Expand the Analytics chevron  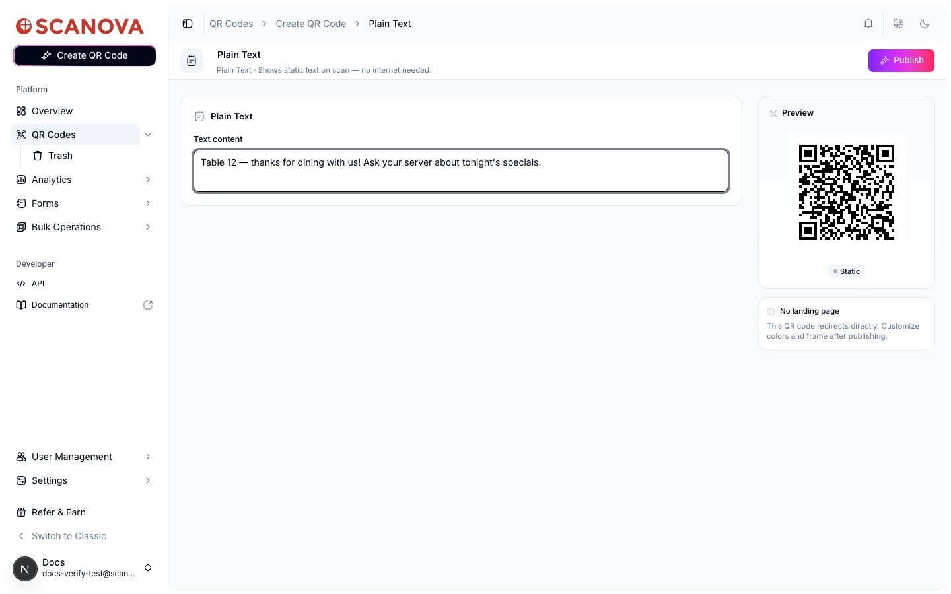tap(148, 180)
